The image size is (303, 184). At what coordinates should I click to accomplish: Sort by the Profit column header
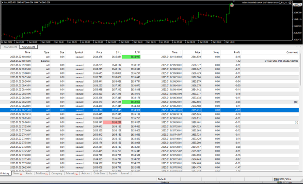(x=237, y=52)
